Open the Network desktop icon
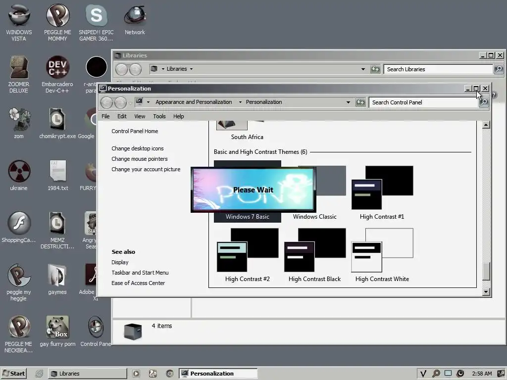This screenshot has height=380, width=507. click(135, 19)
